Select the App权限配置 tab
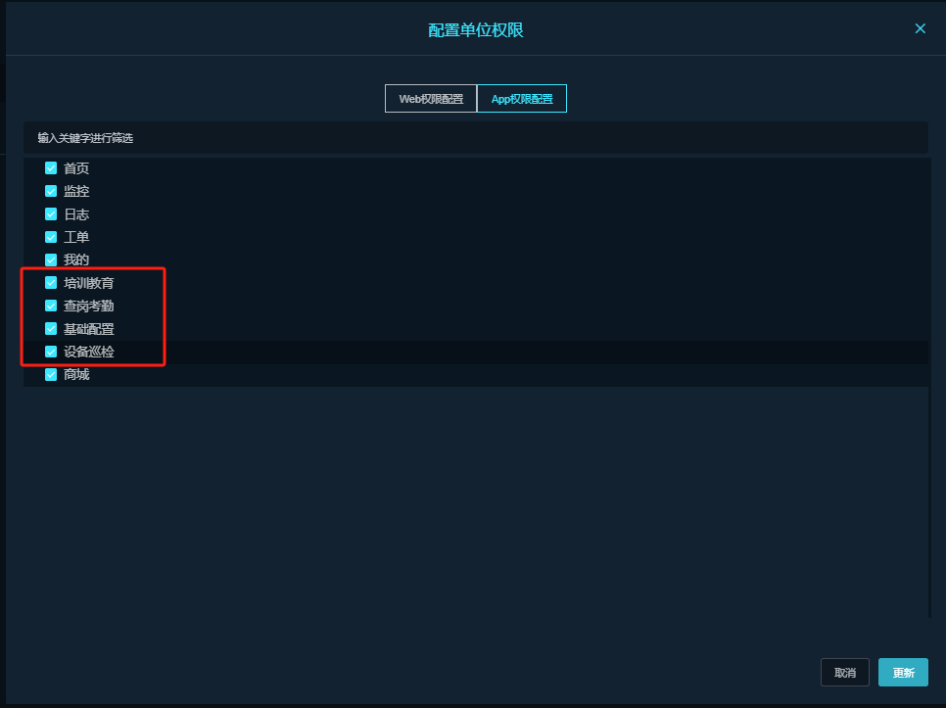Viewport: 946px width, 708px height. pyautogui.click(x=522, y=98)
